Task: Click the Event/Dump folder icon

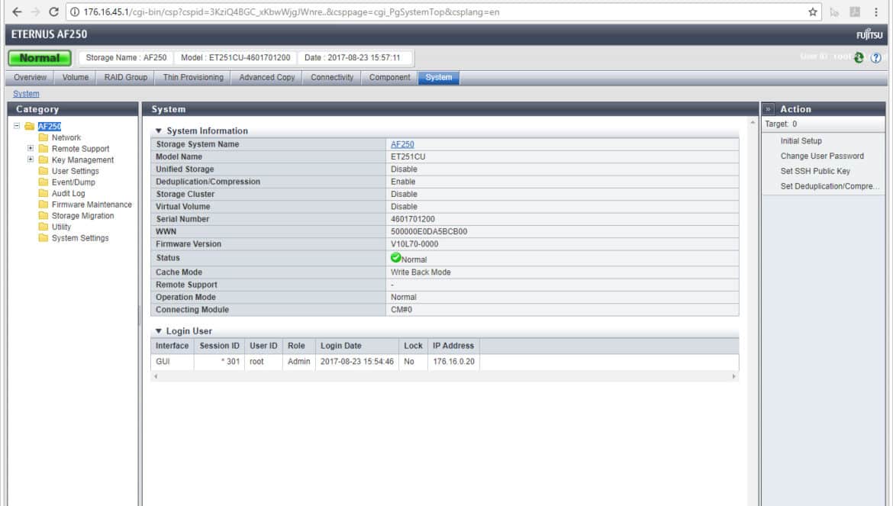Action: 44,182
